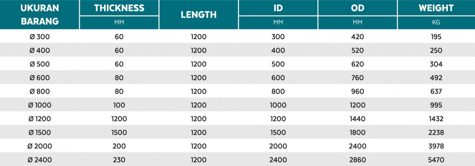The height and width of the screenshot is (166, 475).
Task: Select the OD value 2860
Action: (x=357, y=160)
